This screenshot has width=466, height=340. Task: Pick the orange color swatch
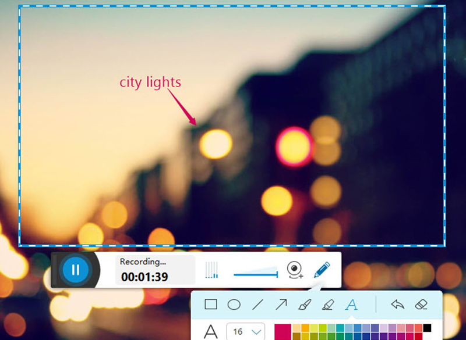305,328
